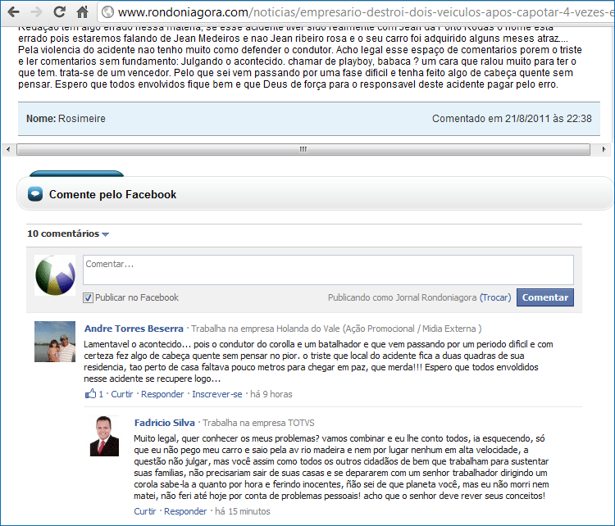This screenshot has width=615, height=526.
Task: Submit with the blue Comentar button
Action: click(544, 297)
